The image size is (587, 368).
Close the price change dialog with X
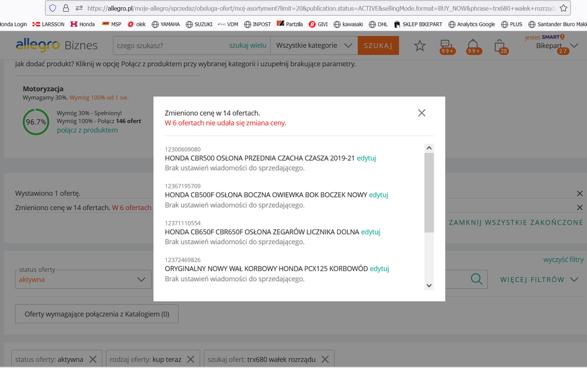(x=421, y=113)
